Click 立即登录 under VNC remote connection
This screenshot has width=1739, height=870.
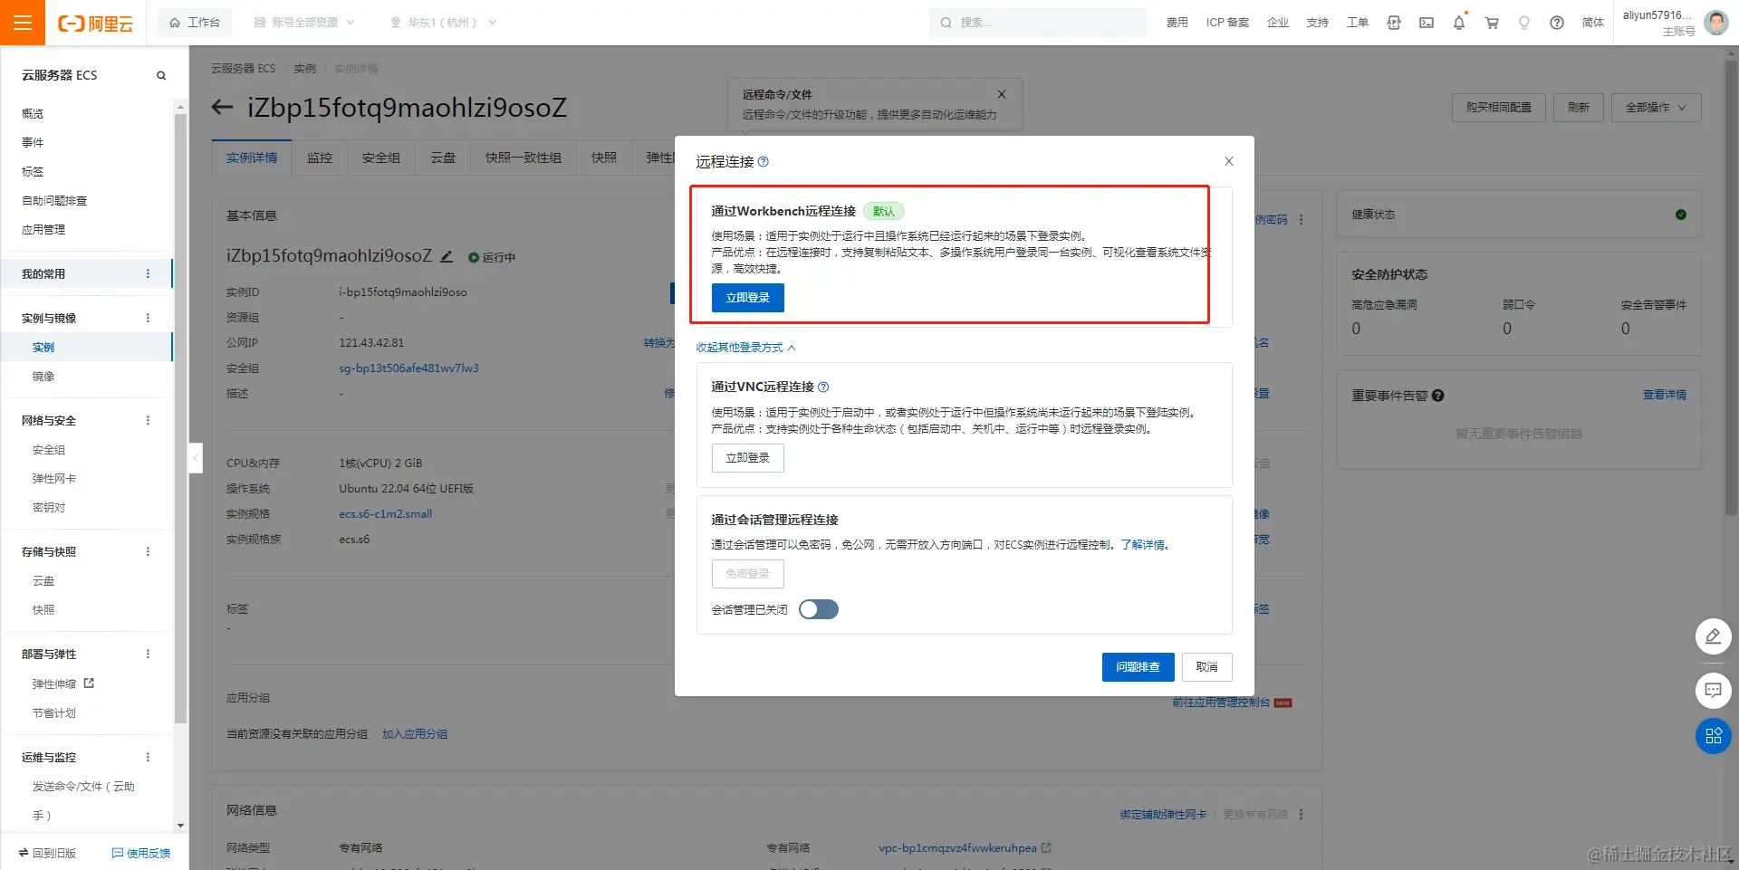point(748,458)
